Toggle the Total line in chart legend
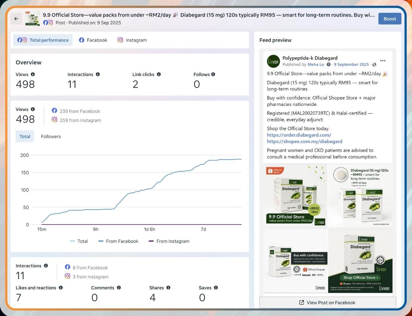Image resolution: width=412 pixels, height=316 pixels. [x=79, y=241]
